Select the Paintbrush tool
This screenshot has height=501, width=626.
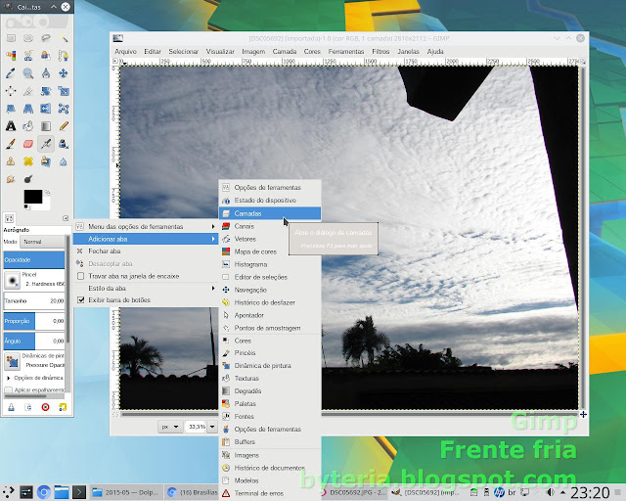click(11, 144)
